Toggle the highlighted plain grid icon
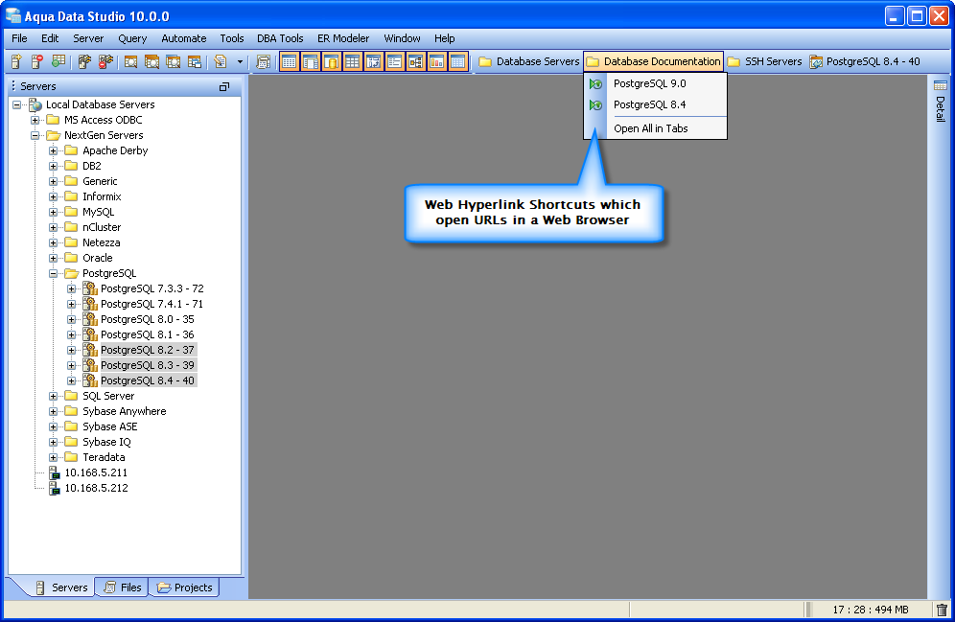The width and height of the screenshot is (955, 622). point(353,61)
